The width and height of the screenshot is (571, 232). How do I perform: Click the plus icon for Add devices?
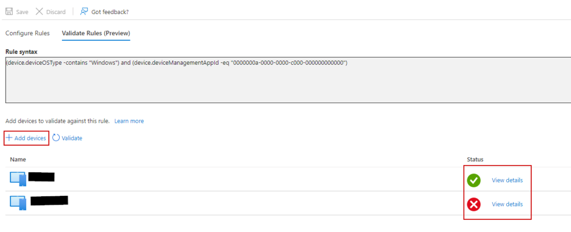[x=9, y=138]
